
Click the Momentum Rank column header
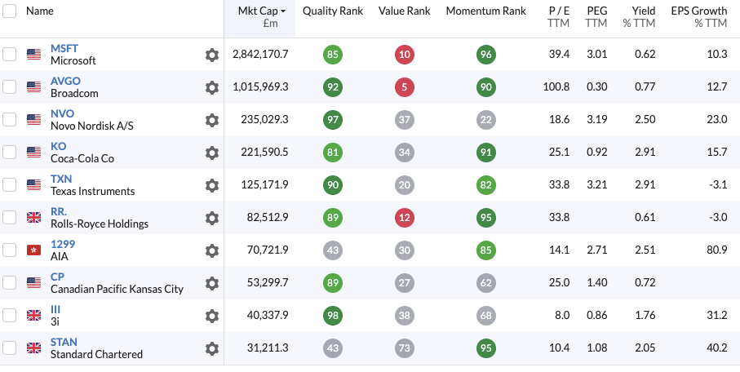[486, 11]
